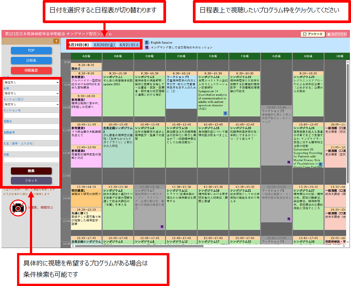The image size is (351, 286).
Task: Open the セッション区分 dropdown
Action: click(x=31, y=104)
